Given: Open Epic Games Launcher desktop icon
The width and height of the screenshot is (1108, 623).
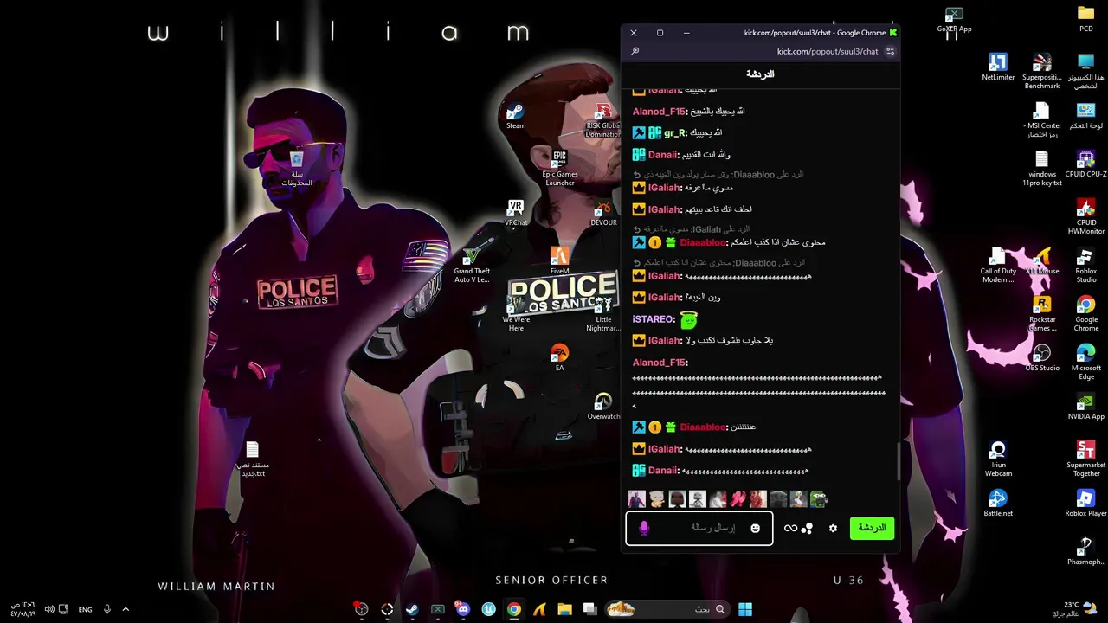Looking at the screenshot, I should [x=560, y=168].
